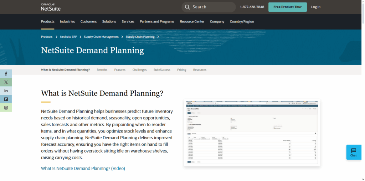Screen dimensions: 365x181
Task: Click the chevron after Supply Chain Planning
Action: 158,37
